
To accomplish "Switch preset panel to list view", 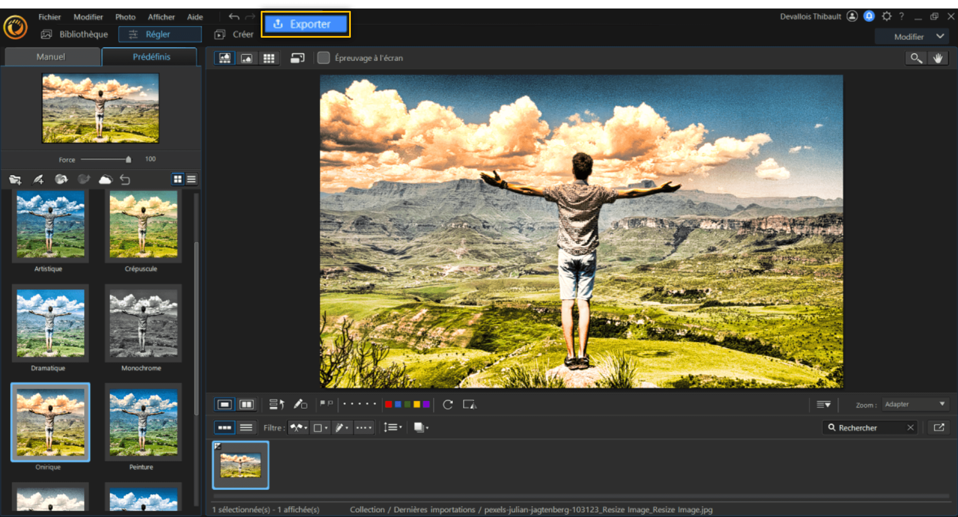I will click(191, 179).
